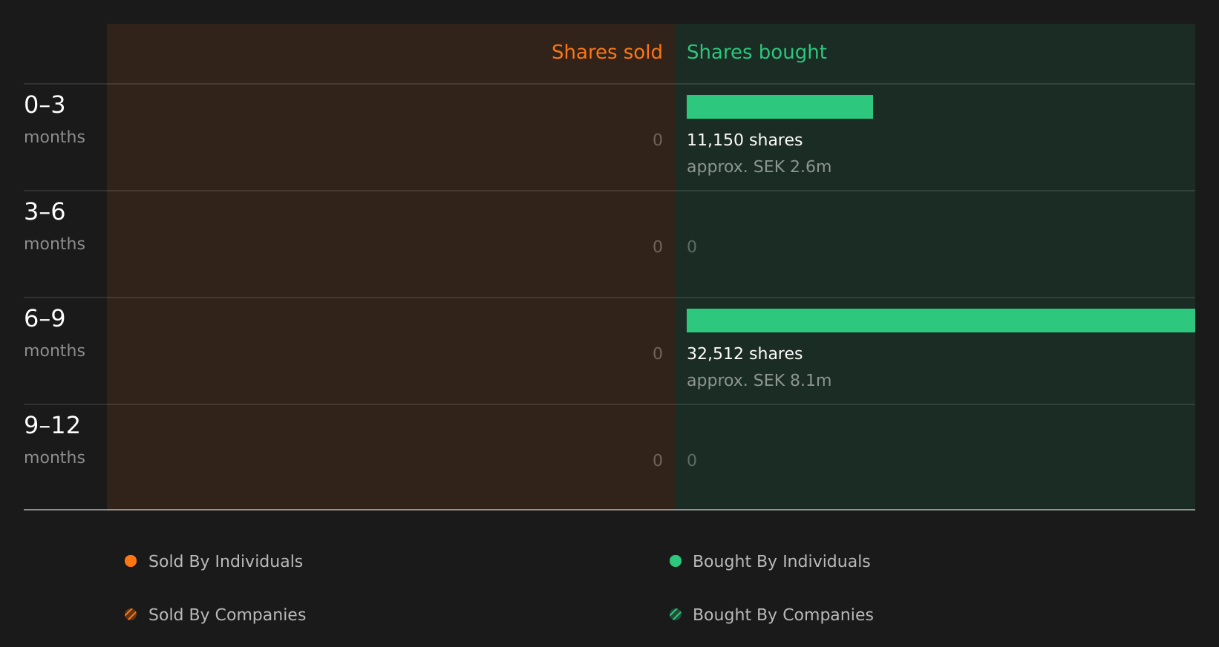The image size is (1219, 647).
Task: Click the striped Bought By Companies legend icon
Action: point(676,614)
